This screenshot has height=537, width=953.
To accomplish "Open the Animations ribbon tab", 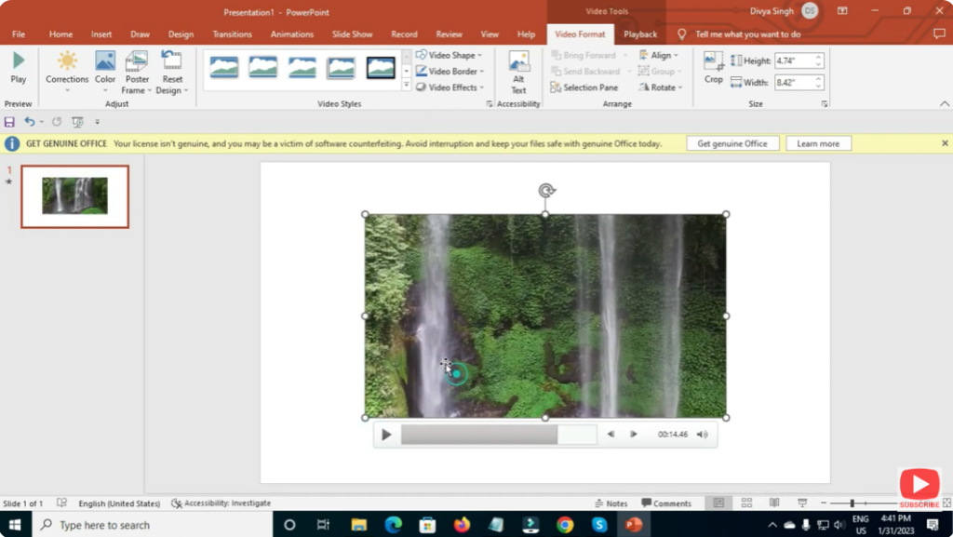I will pos(291,34).
